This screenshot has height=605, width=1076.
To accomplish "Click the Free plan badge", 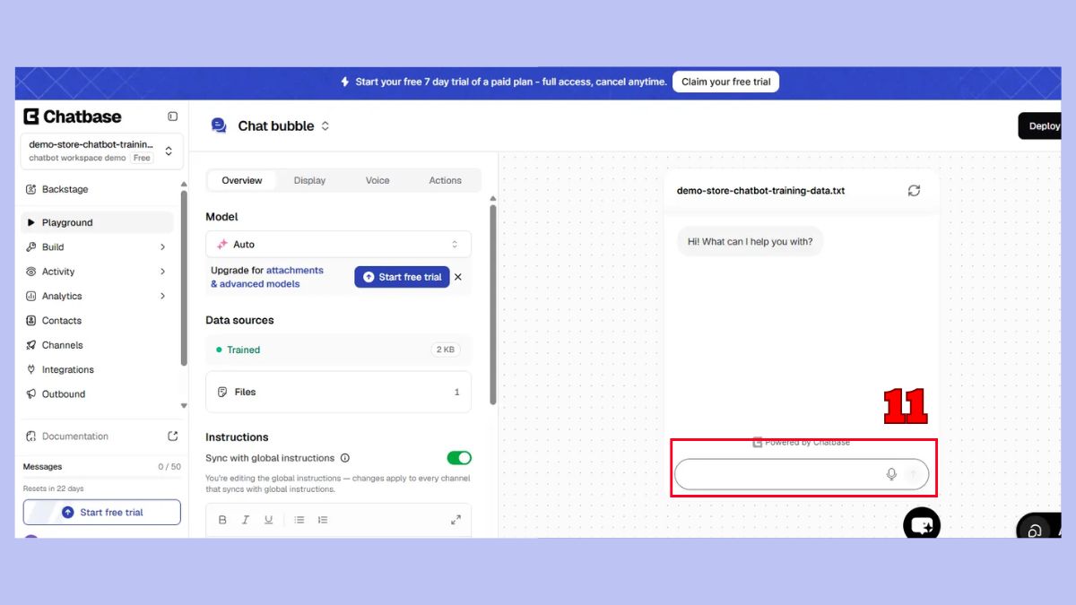I will (x=142, y=158).
